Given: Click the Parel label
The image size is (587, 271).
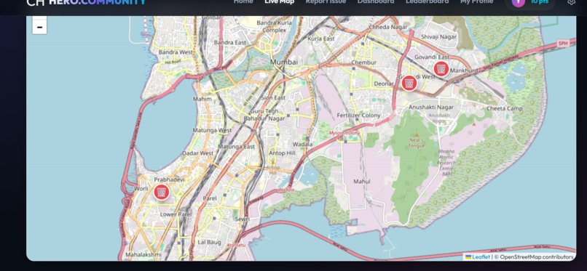Looking at the screenshot, I should tap(209, 198).
